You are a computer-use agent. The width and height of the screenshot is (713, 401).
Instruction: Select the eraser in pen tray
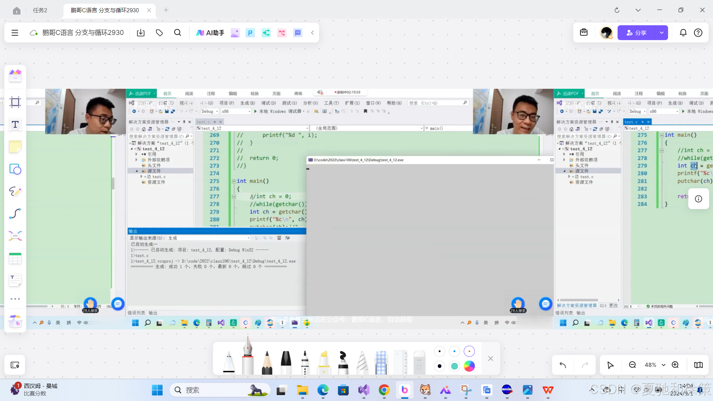[419, 362]
